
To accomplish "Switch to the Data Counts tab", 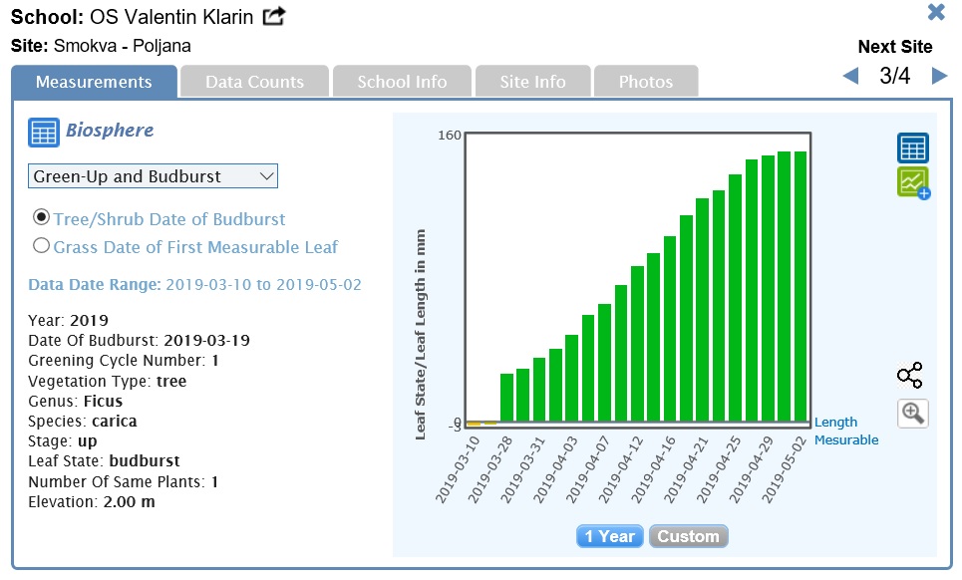I will click(254, 82).
